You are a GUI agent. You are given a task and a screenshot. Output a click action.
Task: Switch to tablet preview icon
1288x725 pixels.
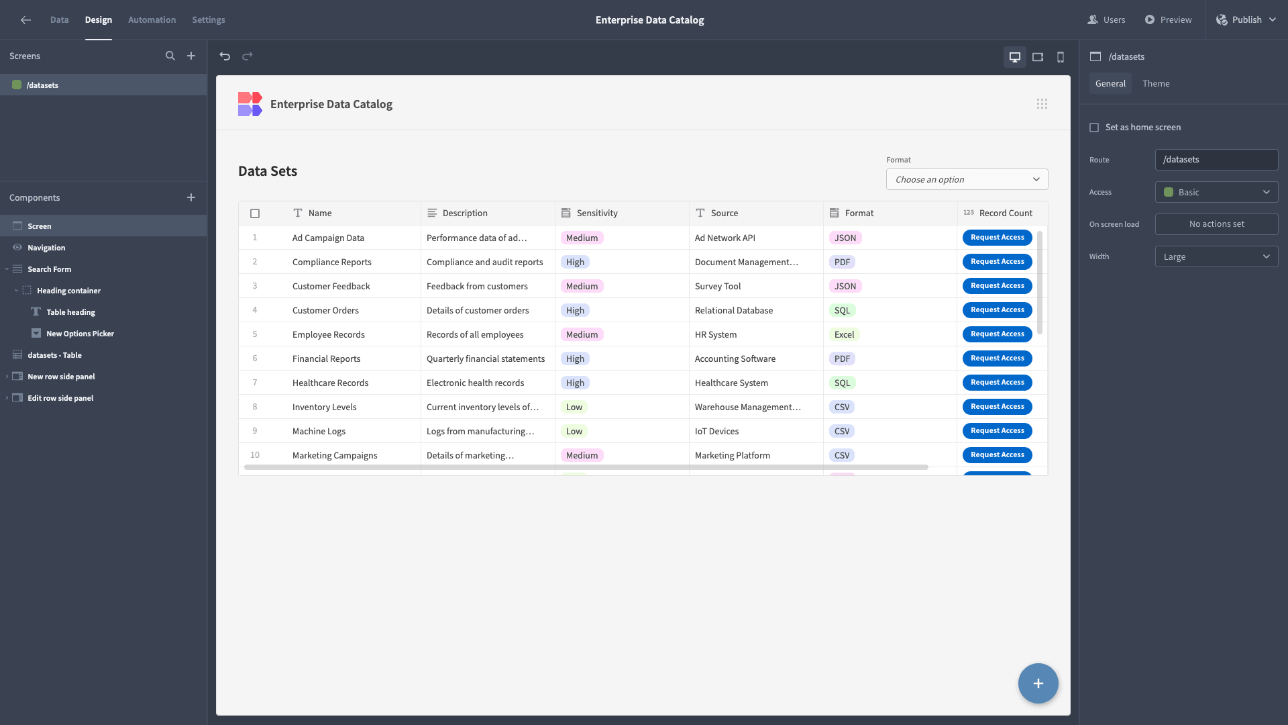pos(1038,57)
